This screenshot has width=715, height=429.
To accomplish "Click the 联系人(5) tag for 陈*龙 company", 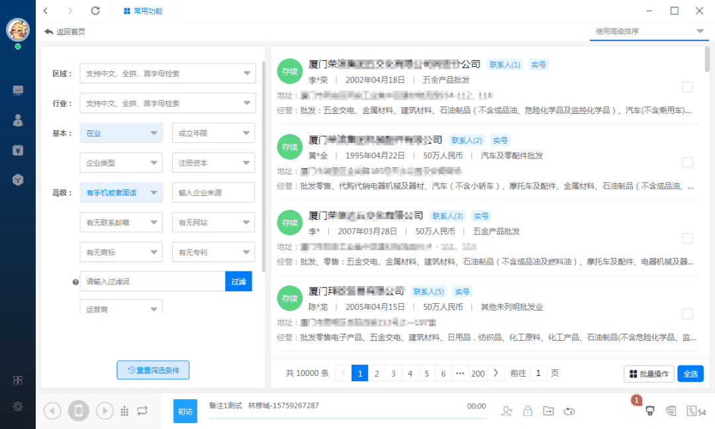I will 428,291.
